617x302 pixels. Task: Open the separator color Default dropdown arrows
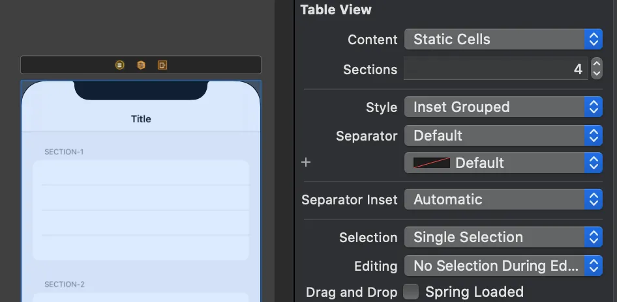(593, 163)
